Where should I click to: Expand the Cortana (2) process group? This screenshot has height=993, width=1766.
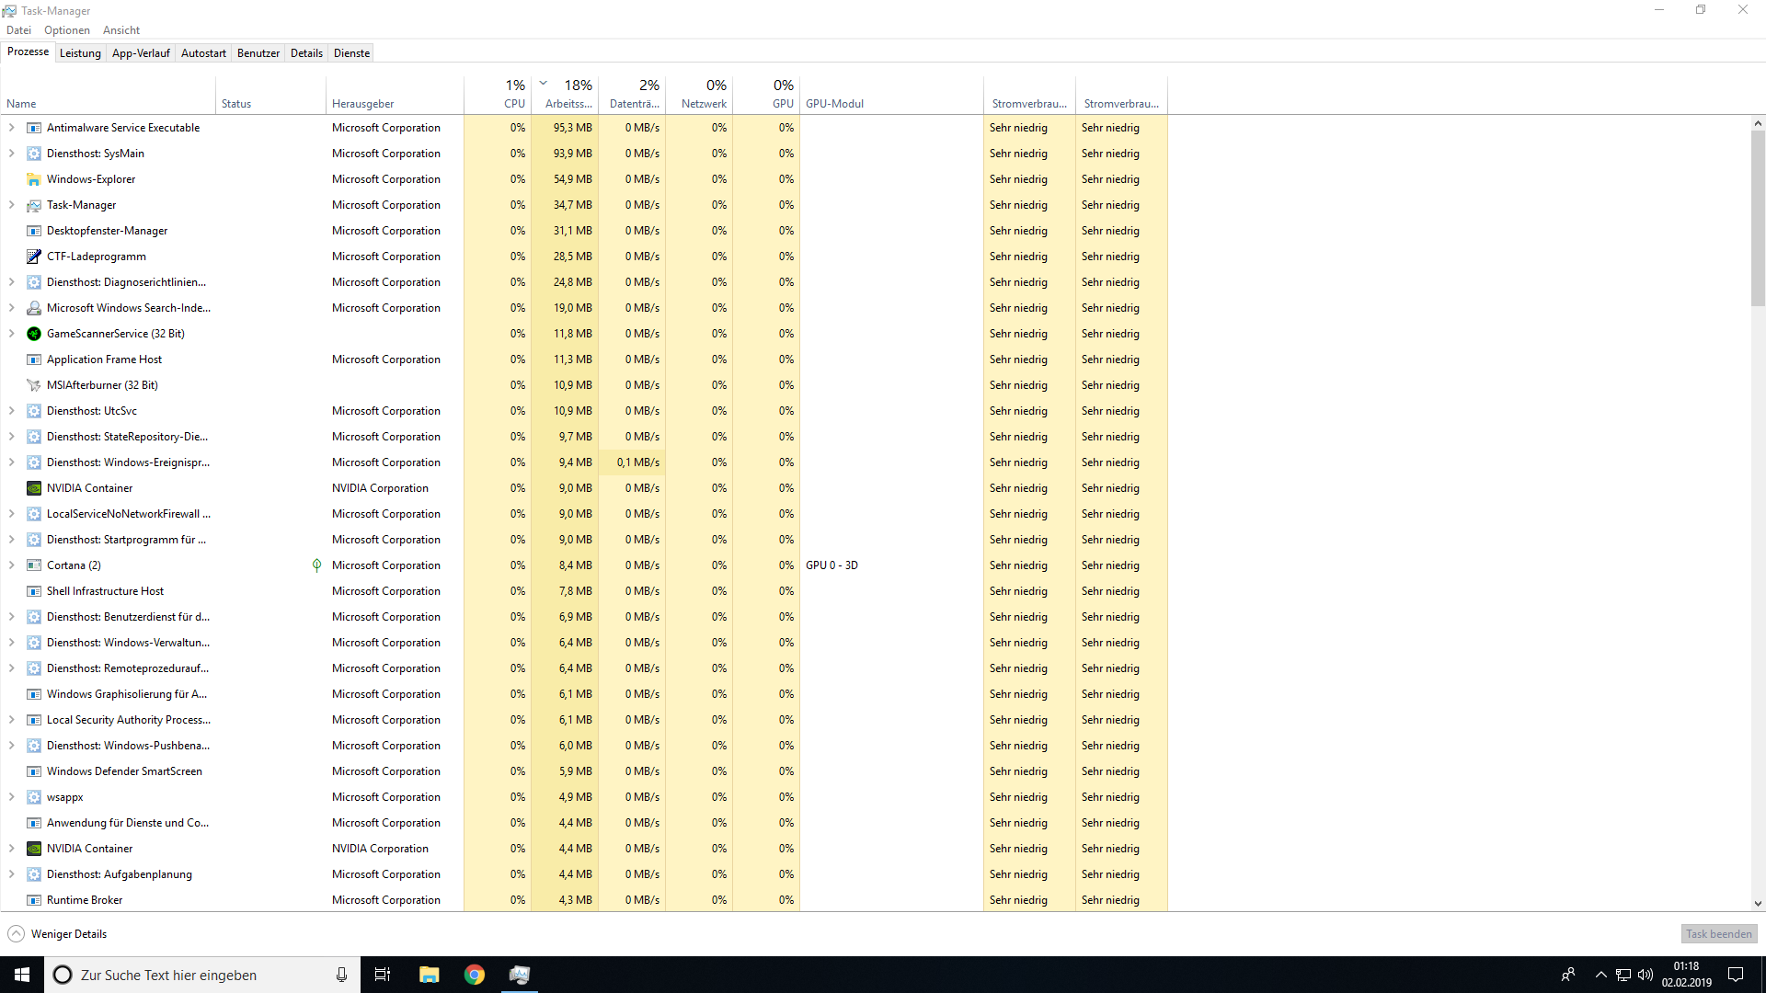point(12,565)
